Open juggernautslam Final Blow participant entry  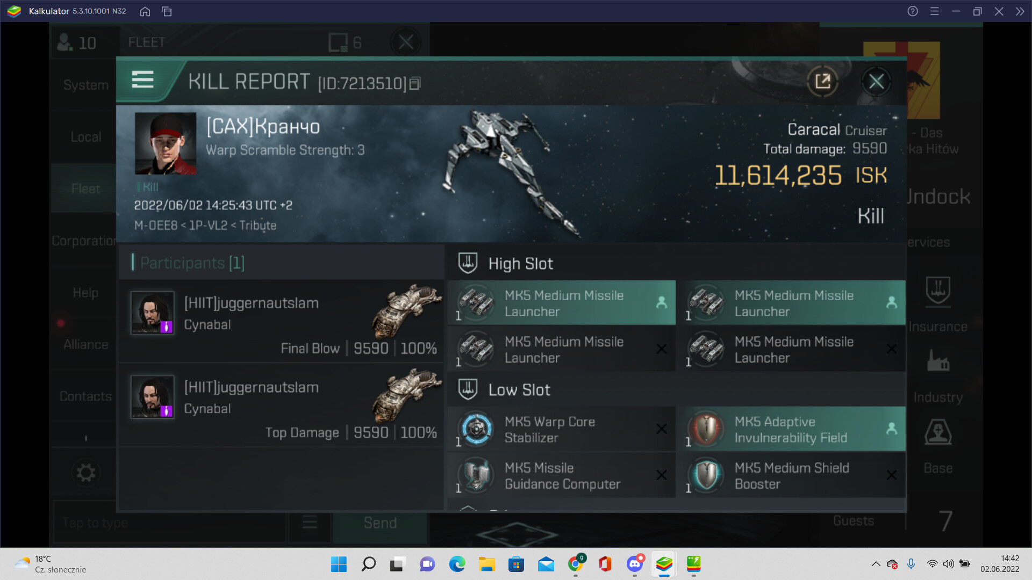click(281, 322)
